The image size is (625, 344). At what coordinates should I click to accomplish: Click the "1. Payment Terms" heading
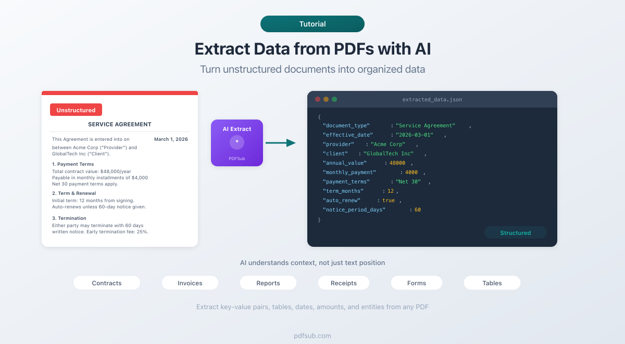click(73, 164)
